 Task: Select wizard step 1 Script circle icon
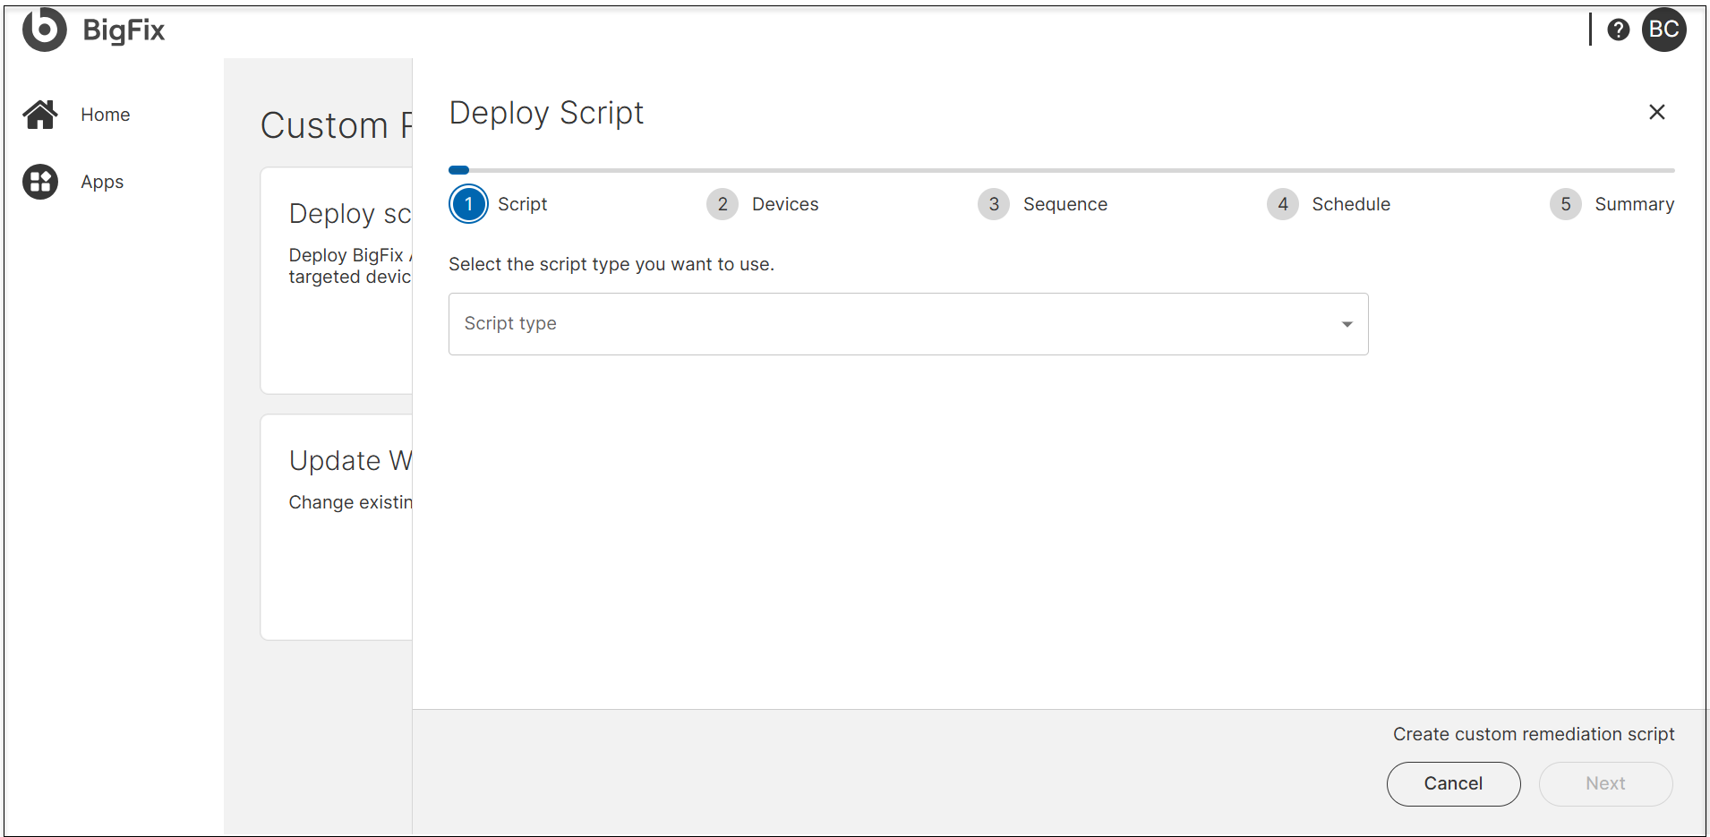tap(467, 204)
